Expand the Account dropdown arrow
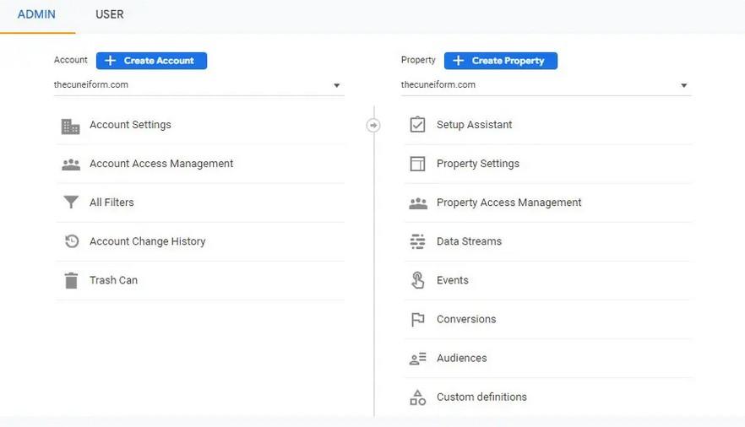Screen dimensions: 745x427 [336, 85]
